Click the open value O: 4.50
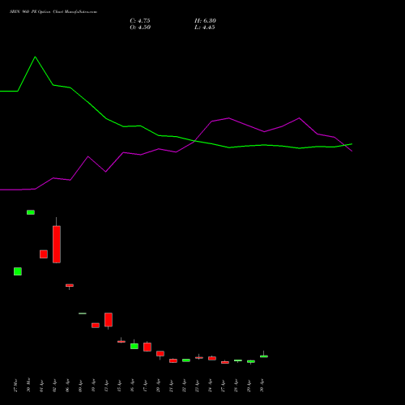 pos(140,28)
